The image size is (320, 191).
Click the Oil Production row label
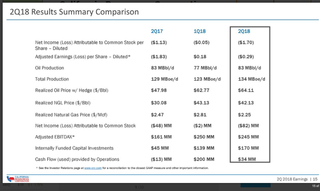(49, 68)
